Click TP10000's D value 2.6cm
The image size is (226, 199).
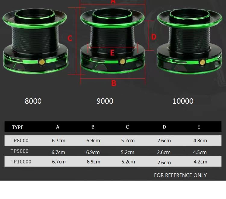(x=164, y=163)
